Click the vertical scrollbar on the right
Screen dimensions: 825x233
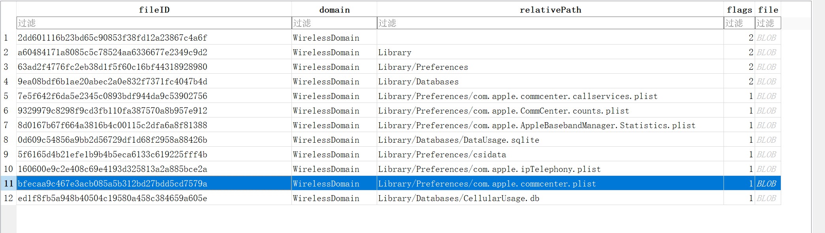click(x=817, y=118)
